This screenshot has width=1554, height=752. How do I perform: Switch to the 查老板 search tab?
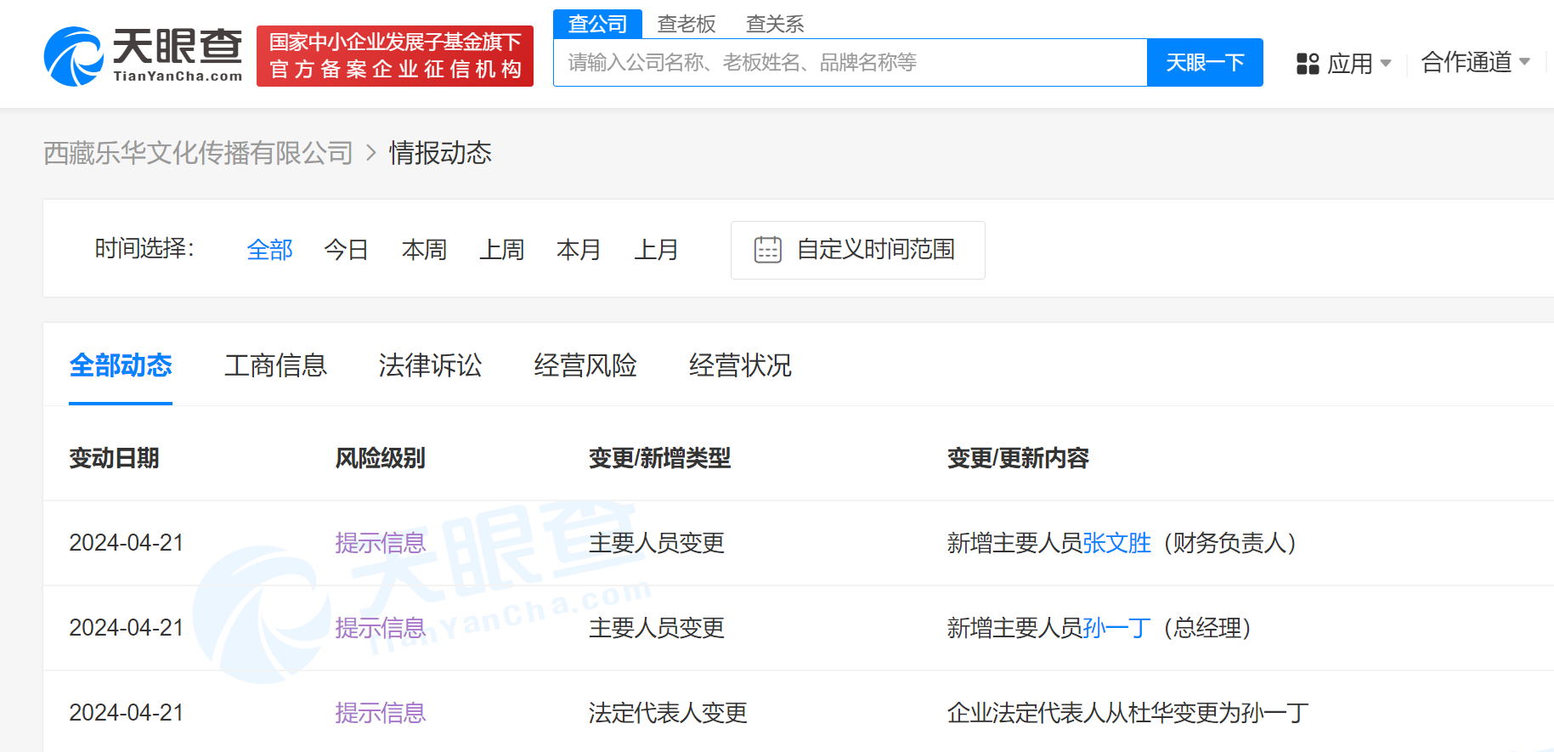point(687,24)
